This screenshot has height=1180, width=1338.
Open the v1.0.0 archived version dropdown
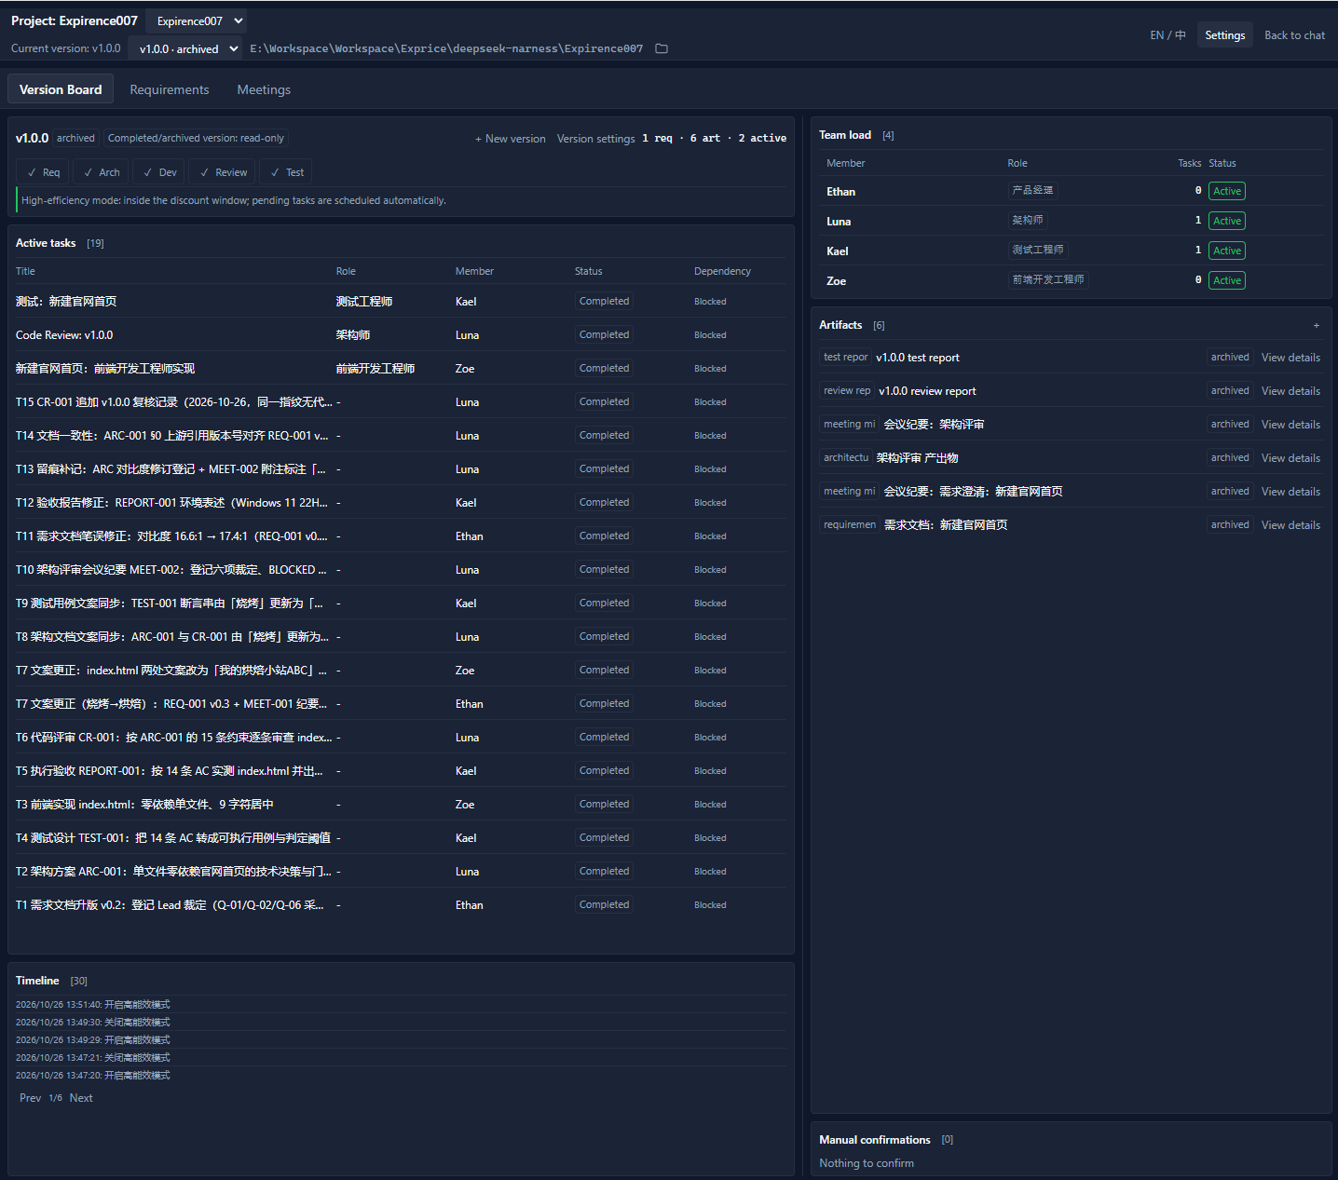[184, 48]
